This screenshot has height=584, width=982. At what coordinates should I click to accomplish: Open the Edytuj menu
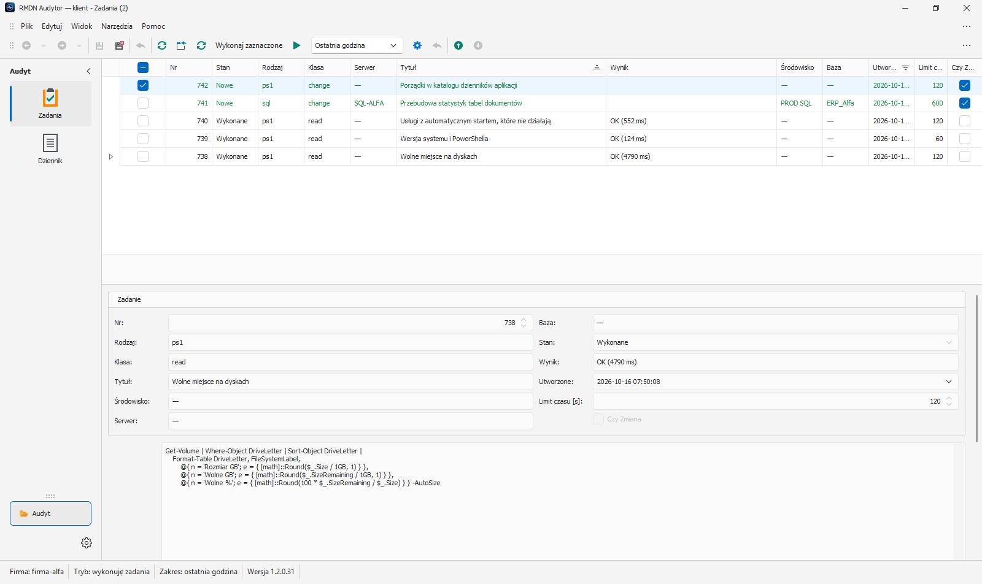52,26
